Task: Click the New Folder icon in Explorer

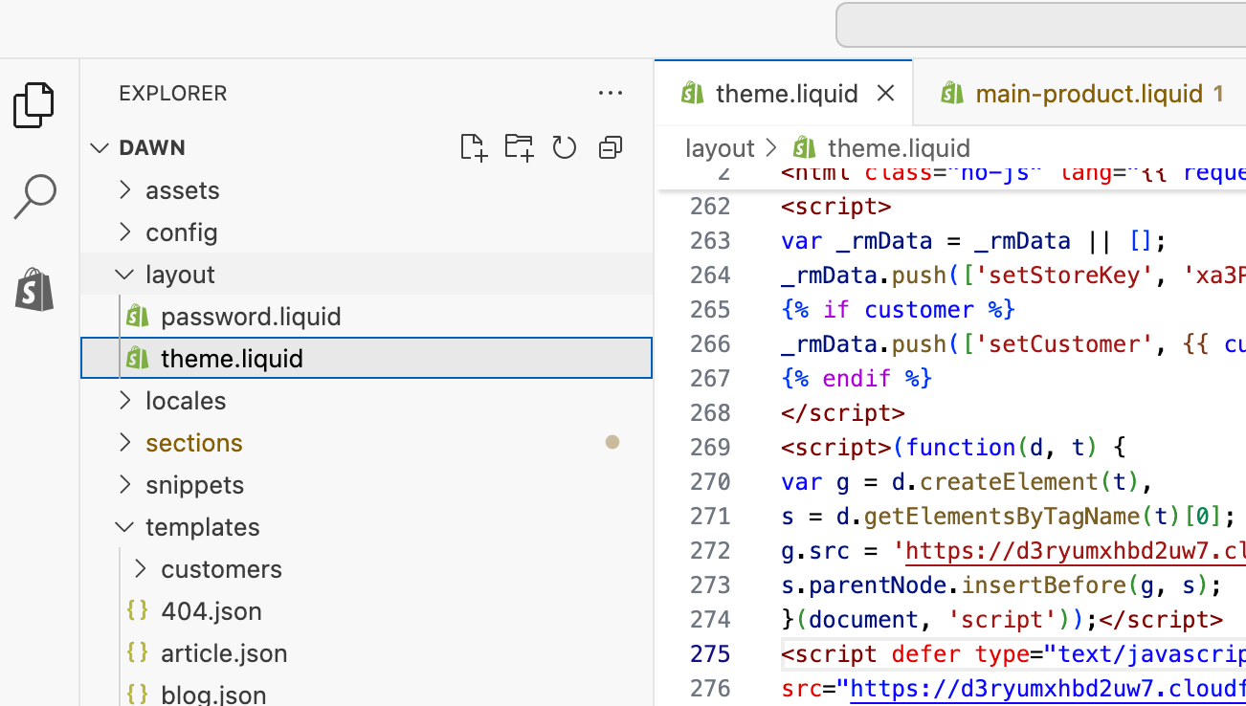Action: click(x=519, y=147)
